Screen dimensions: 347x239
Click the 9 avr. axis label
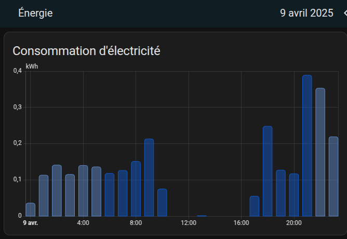point(31,223)
